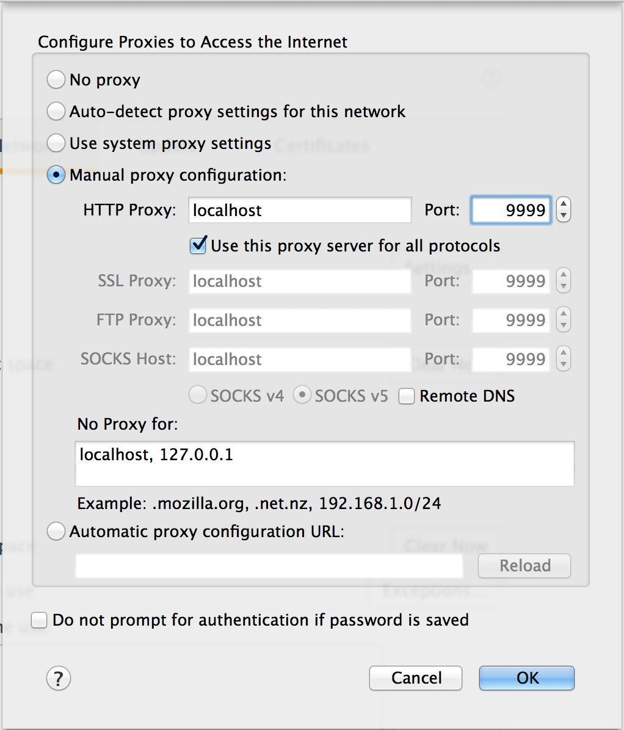Click the help question mark icon

click(x=58, y=678)
